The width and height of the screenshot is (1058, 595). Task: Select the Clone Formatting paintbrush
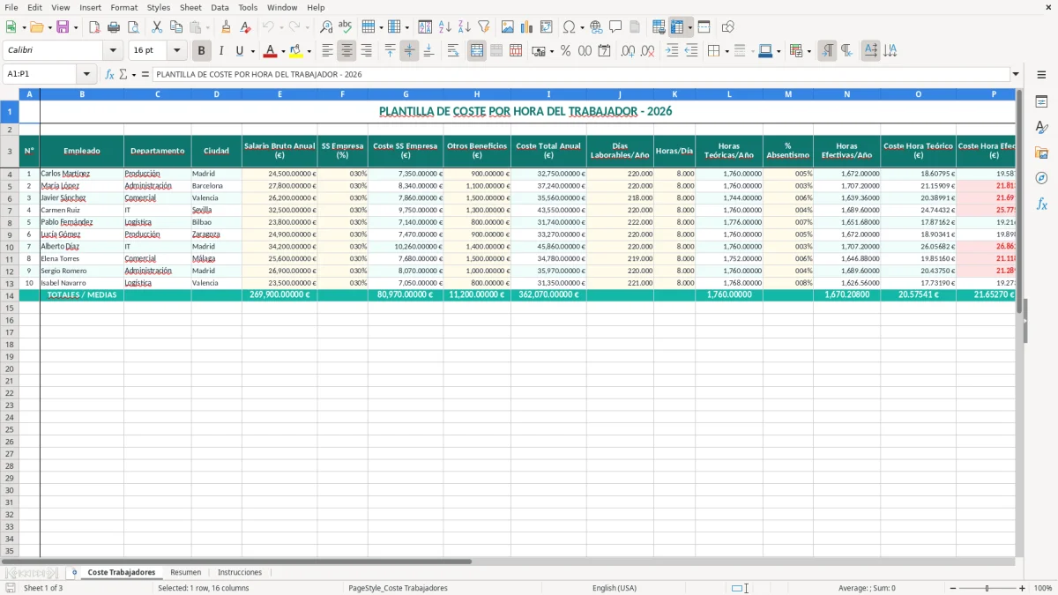click(226, 27)
